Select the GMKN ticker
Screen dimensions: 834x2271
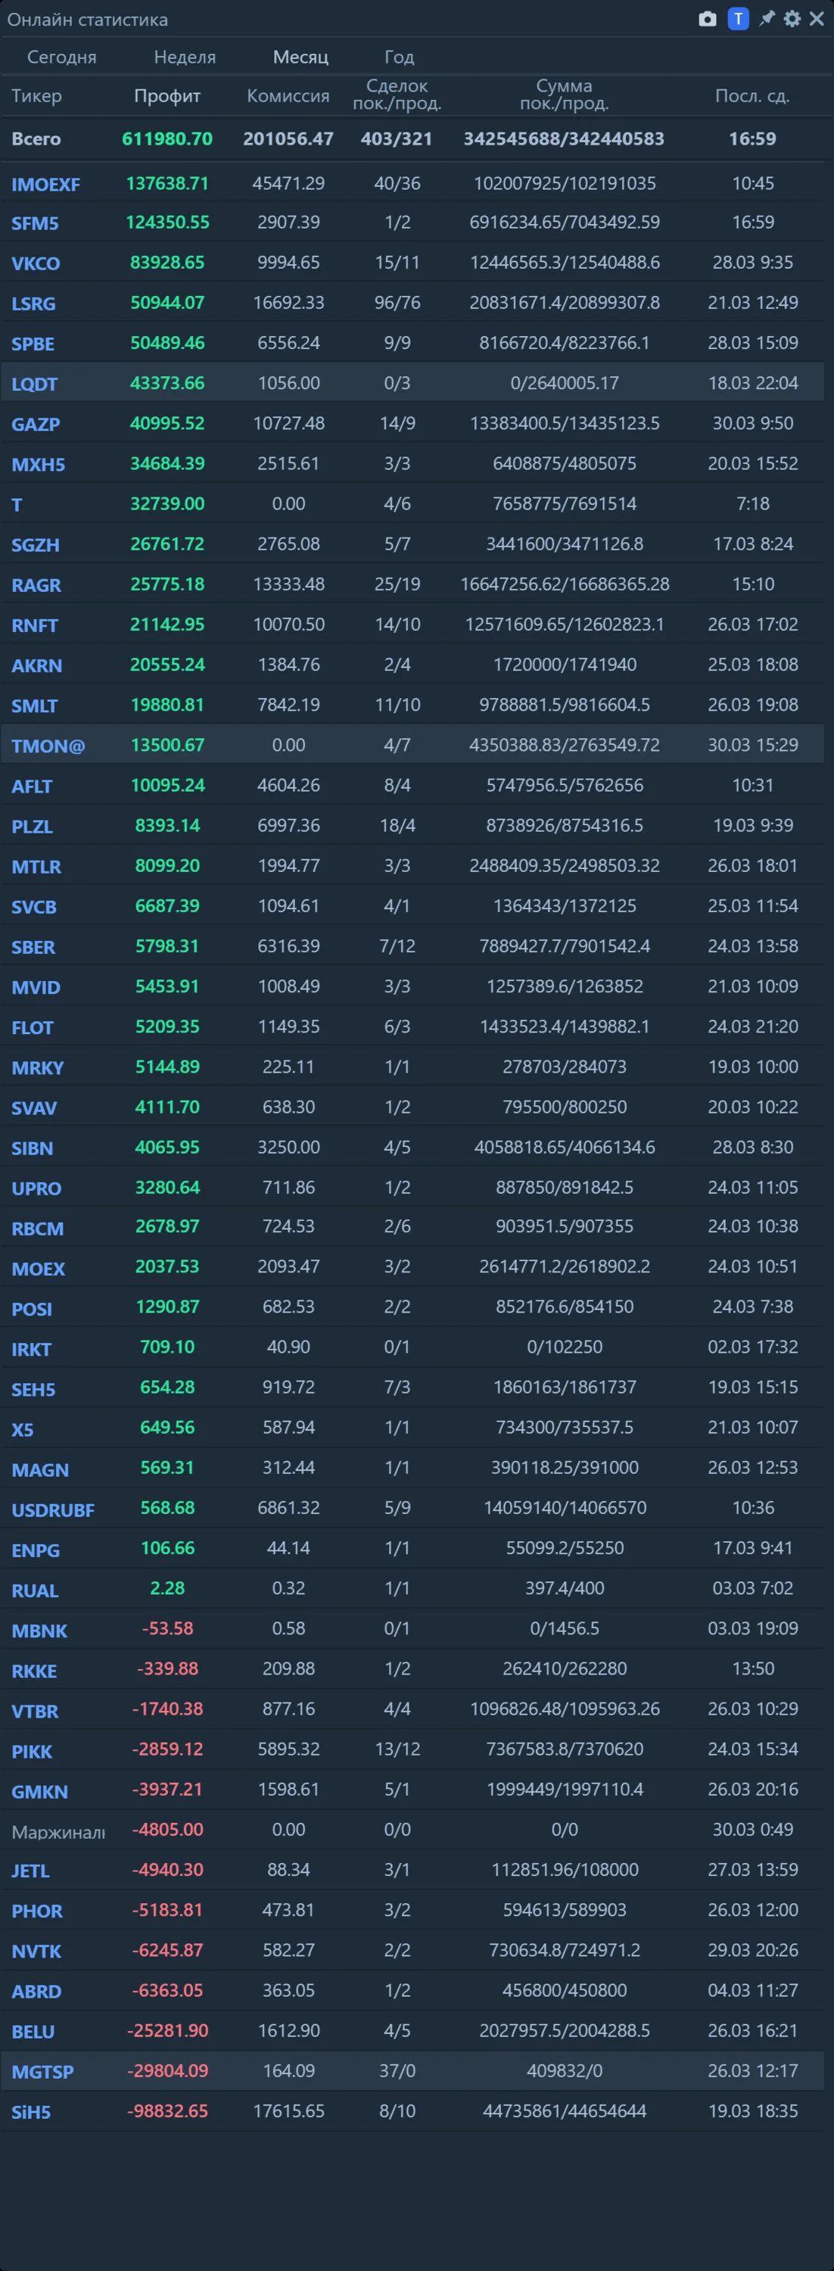click(39, 1791)
